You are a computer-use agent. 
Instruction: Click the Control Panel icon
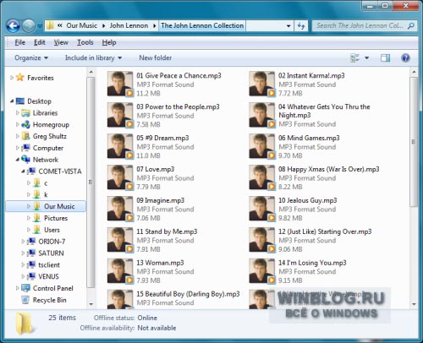25,288
